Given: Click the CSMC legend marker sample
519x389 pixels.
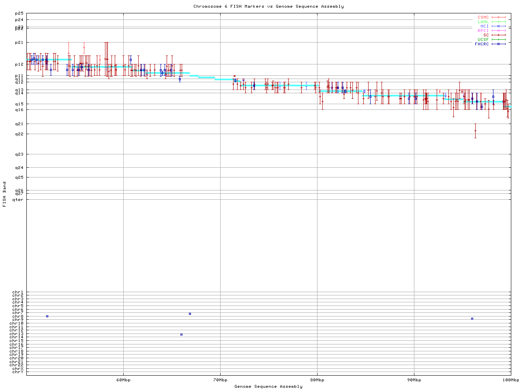Looking at the screenshot, I should (498, 17).
